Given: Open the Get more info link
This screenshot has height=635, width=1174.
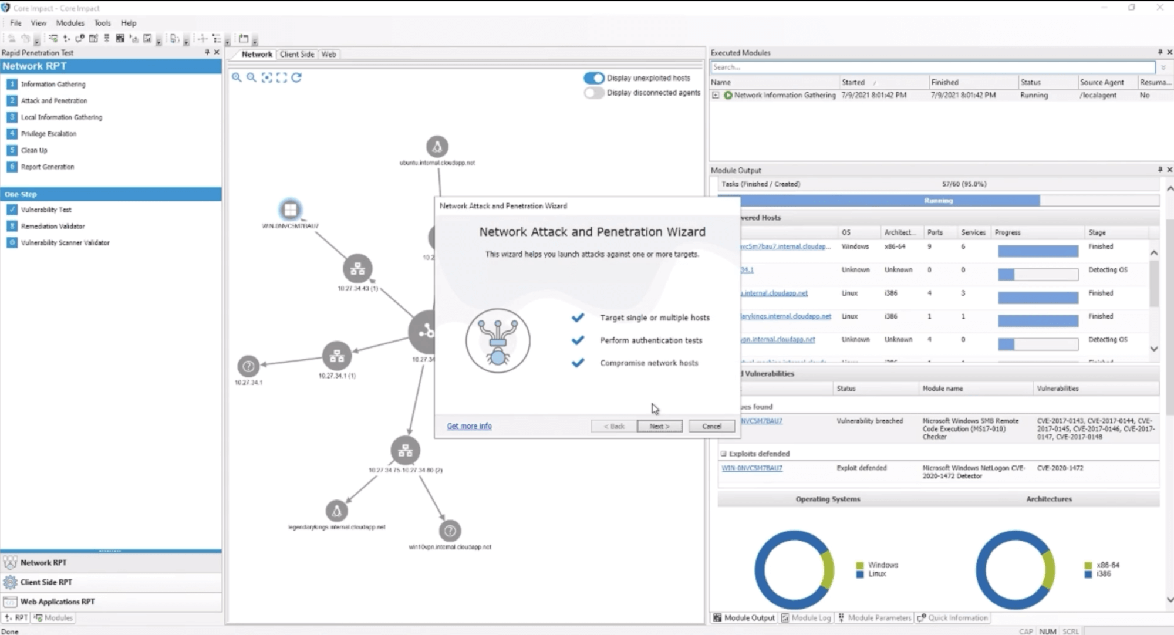Looking at the screenshot, I should 469,426.
